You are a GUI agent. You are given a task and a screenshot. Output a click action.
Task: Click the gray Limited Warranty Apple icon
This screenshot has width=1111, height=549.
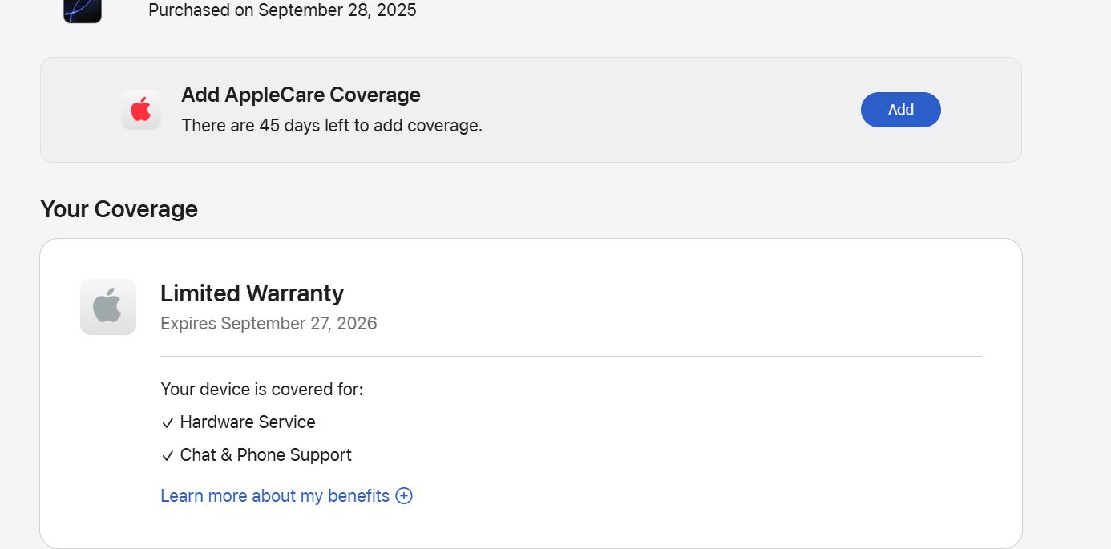[x=108, y=307]
